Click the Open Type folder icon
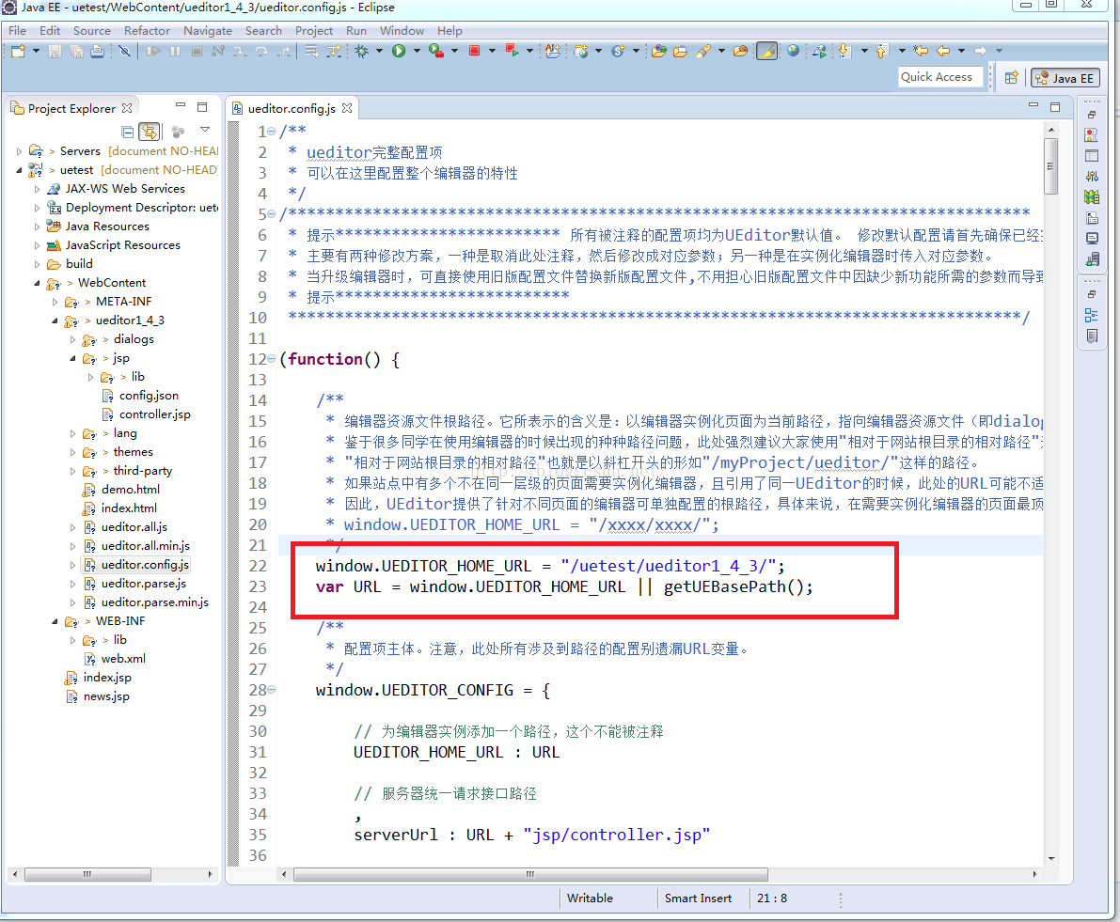The width and height of the screenshot is (1120, 922). [658, 51]
